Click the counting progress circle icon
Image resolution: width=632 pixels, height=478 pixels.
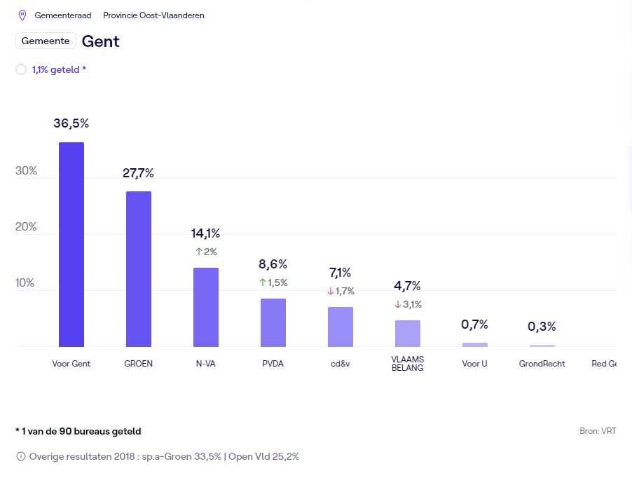(x=21, y=69)
